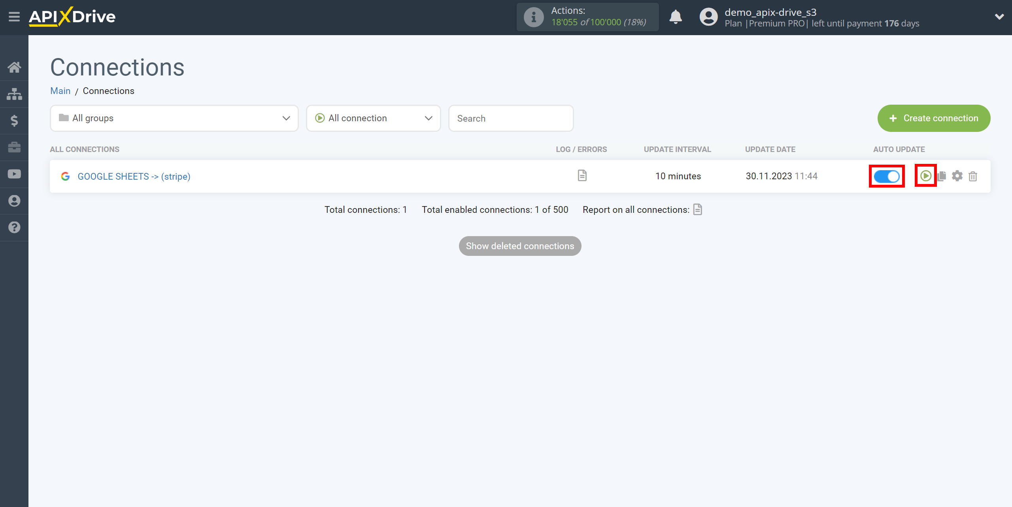Screen dimensions: 1012x507
Task: Click the search input field in connections
Action: pyautogui.click(x=511, y=118)
